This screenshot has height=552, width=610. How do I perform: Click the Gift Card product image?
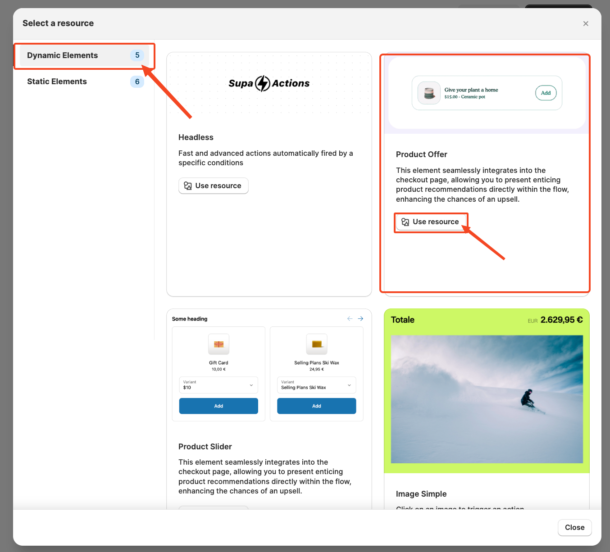(219, 344)
